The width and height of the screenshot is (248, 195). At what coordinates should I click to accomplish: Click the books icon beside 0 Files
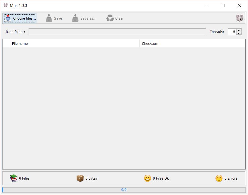[x=14, y=178]
